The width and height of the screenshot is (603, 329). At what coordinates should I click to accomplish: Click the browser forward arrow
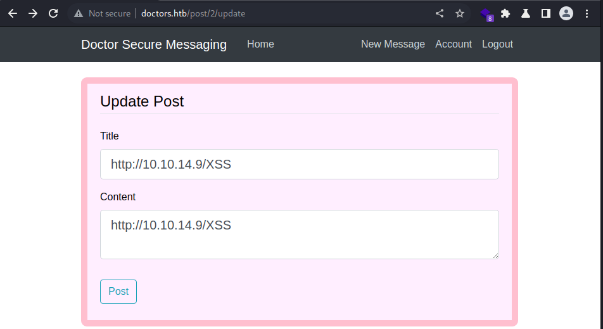pos(33,13)
